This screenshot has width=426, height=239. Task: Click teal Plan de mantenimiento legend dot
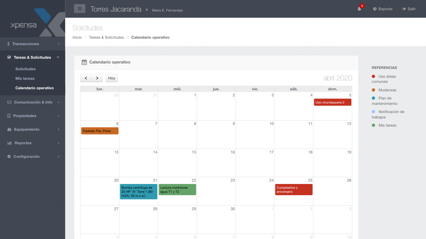pos(373,98)
